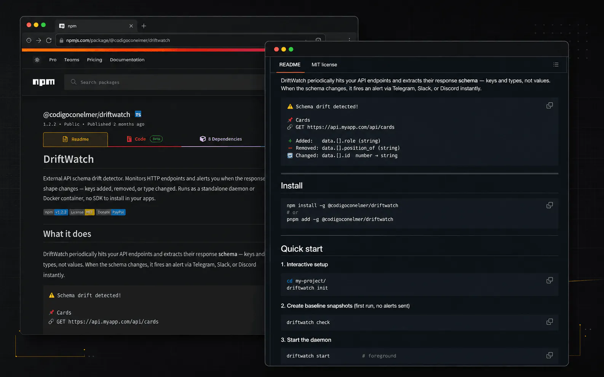The image size is (604, 377).
Task: Click the License MIT badge
Action: tap(82, 212)
